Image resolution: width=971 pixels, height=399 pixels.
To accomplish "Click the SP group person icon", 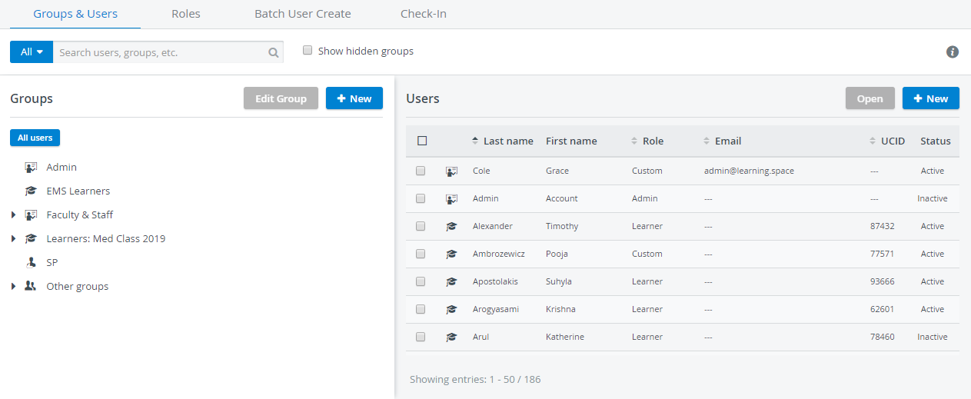I will pos(31,262).
